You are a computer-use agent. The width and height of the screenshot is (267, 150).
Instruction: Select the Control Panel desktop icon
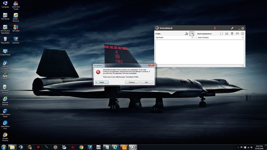pos(5,52)
